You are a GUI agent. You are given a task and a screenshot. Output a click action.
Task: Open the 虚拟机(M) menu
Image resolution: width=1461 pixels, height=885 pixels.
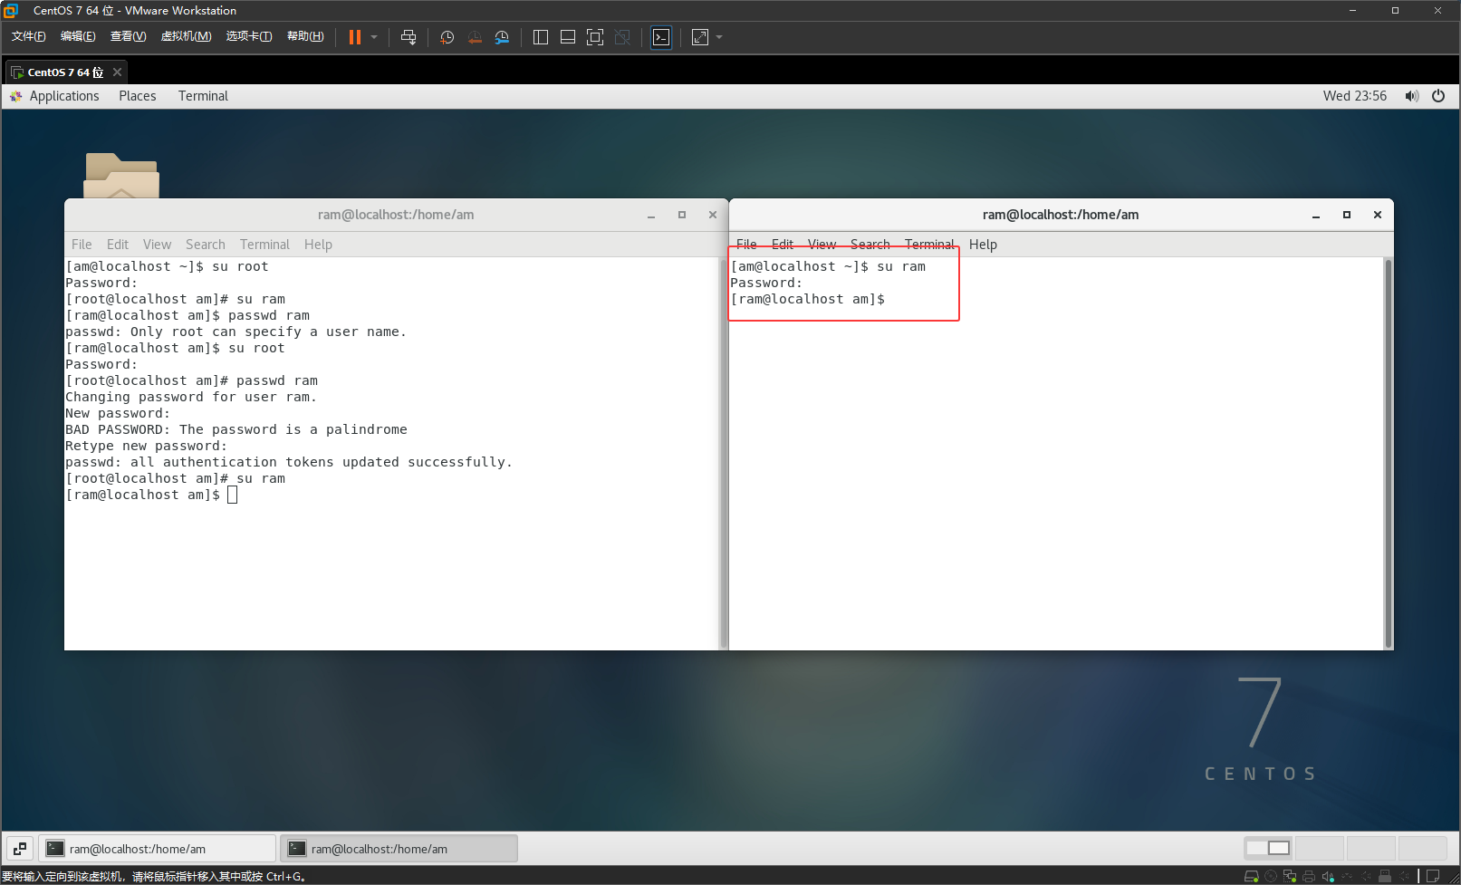click(x=186, y=36)
